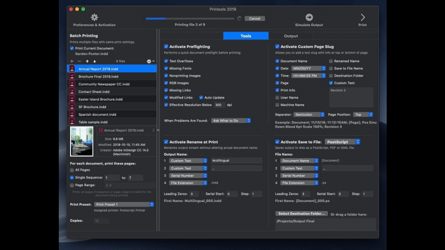Cancel the printing in progress
445x250 pixels.
click(255, 18)
